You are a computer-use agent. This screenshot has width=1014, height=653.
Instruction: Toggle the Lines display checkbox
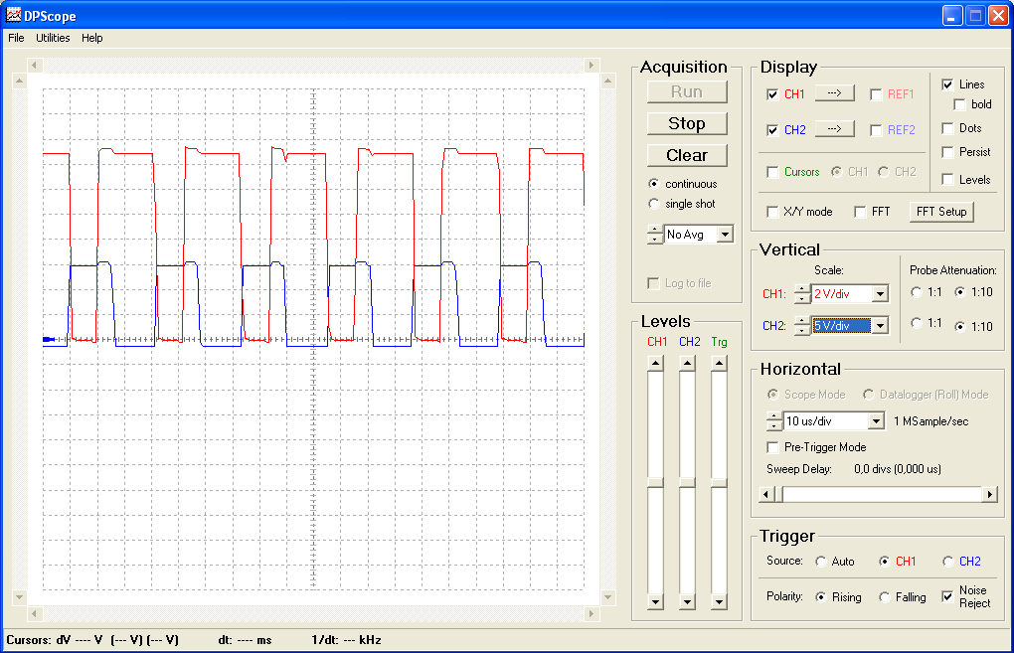(948, 84)
